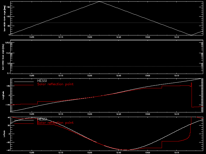This screenshot has width=206, height=154.
Task: Select the "HESSI" legend label in Latitude panel
Action: (x=42, y=119)
